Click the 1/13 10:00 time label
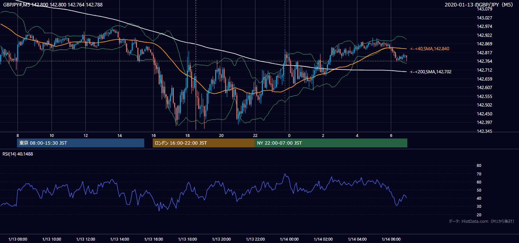This screenshot has height=243, width=519. [x=52, y=239]
